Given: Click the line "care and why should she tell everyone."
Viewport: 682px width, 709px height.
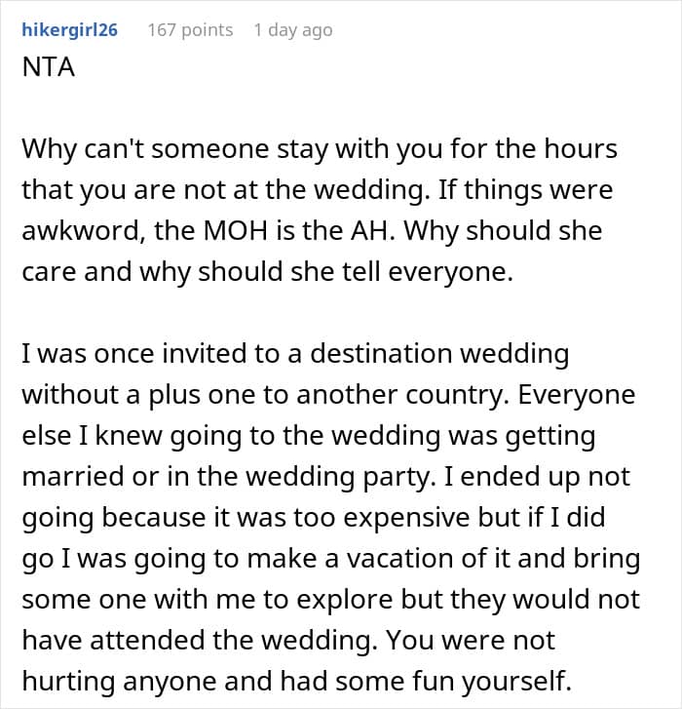Looking at the screenshot, I should coord(266,273).
